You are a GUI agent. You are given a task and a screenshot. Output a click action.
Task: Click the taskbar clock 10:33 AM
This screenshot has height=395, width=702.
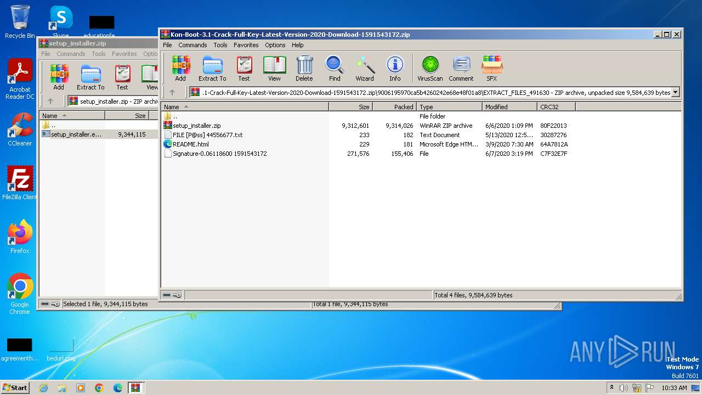[x=674, y=388]
